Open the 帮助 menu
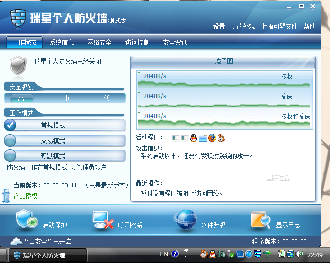This screenshot has height=263, width=330. pos(309,26)
